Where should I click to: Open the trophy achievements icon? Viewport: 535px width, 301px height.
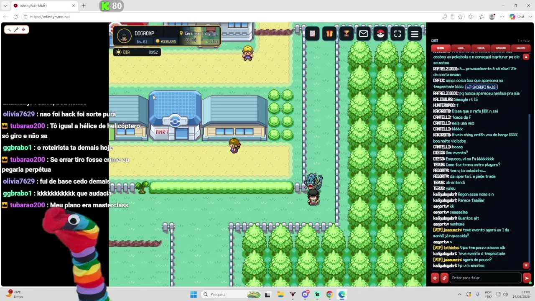pyautogui.click(x=346, y=34)
